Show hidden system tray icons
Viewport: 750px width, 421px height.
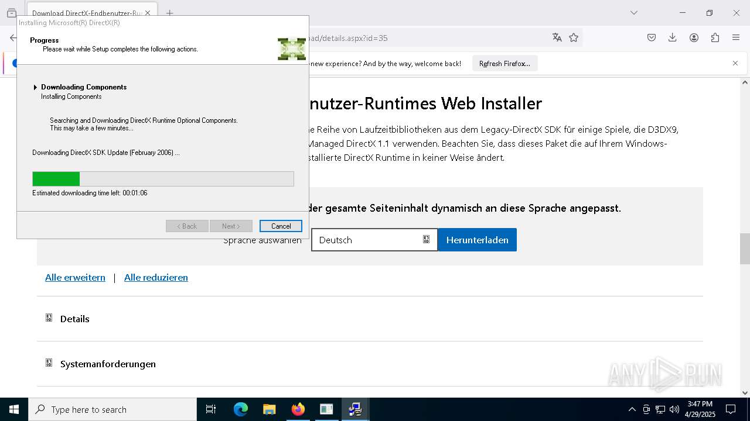click(x=632, y=409)
